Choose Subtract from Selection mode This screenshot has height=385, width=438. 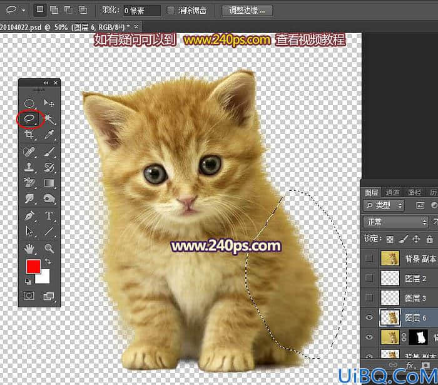pyautogui.click(x=68, y=11)
